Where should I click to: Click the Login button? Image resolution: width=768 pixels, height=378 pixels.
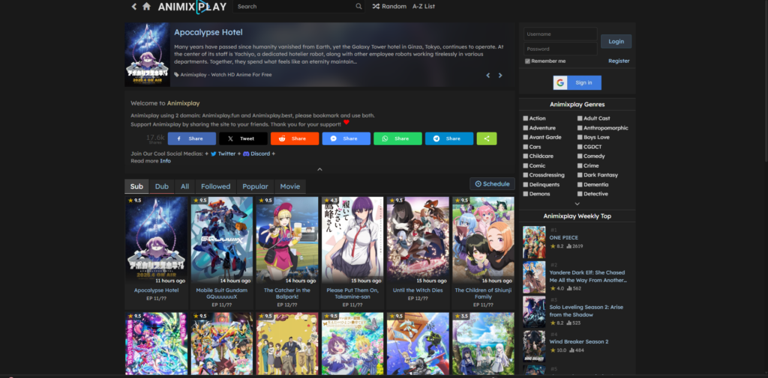click(x=616, y=42)
